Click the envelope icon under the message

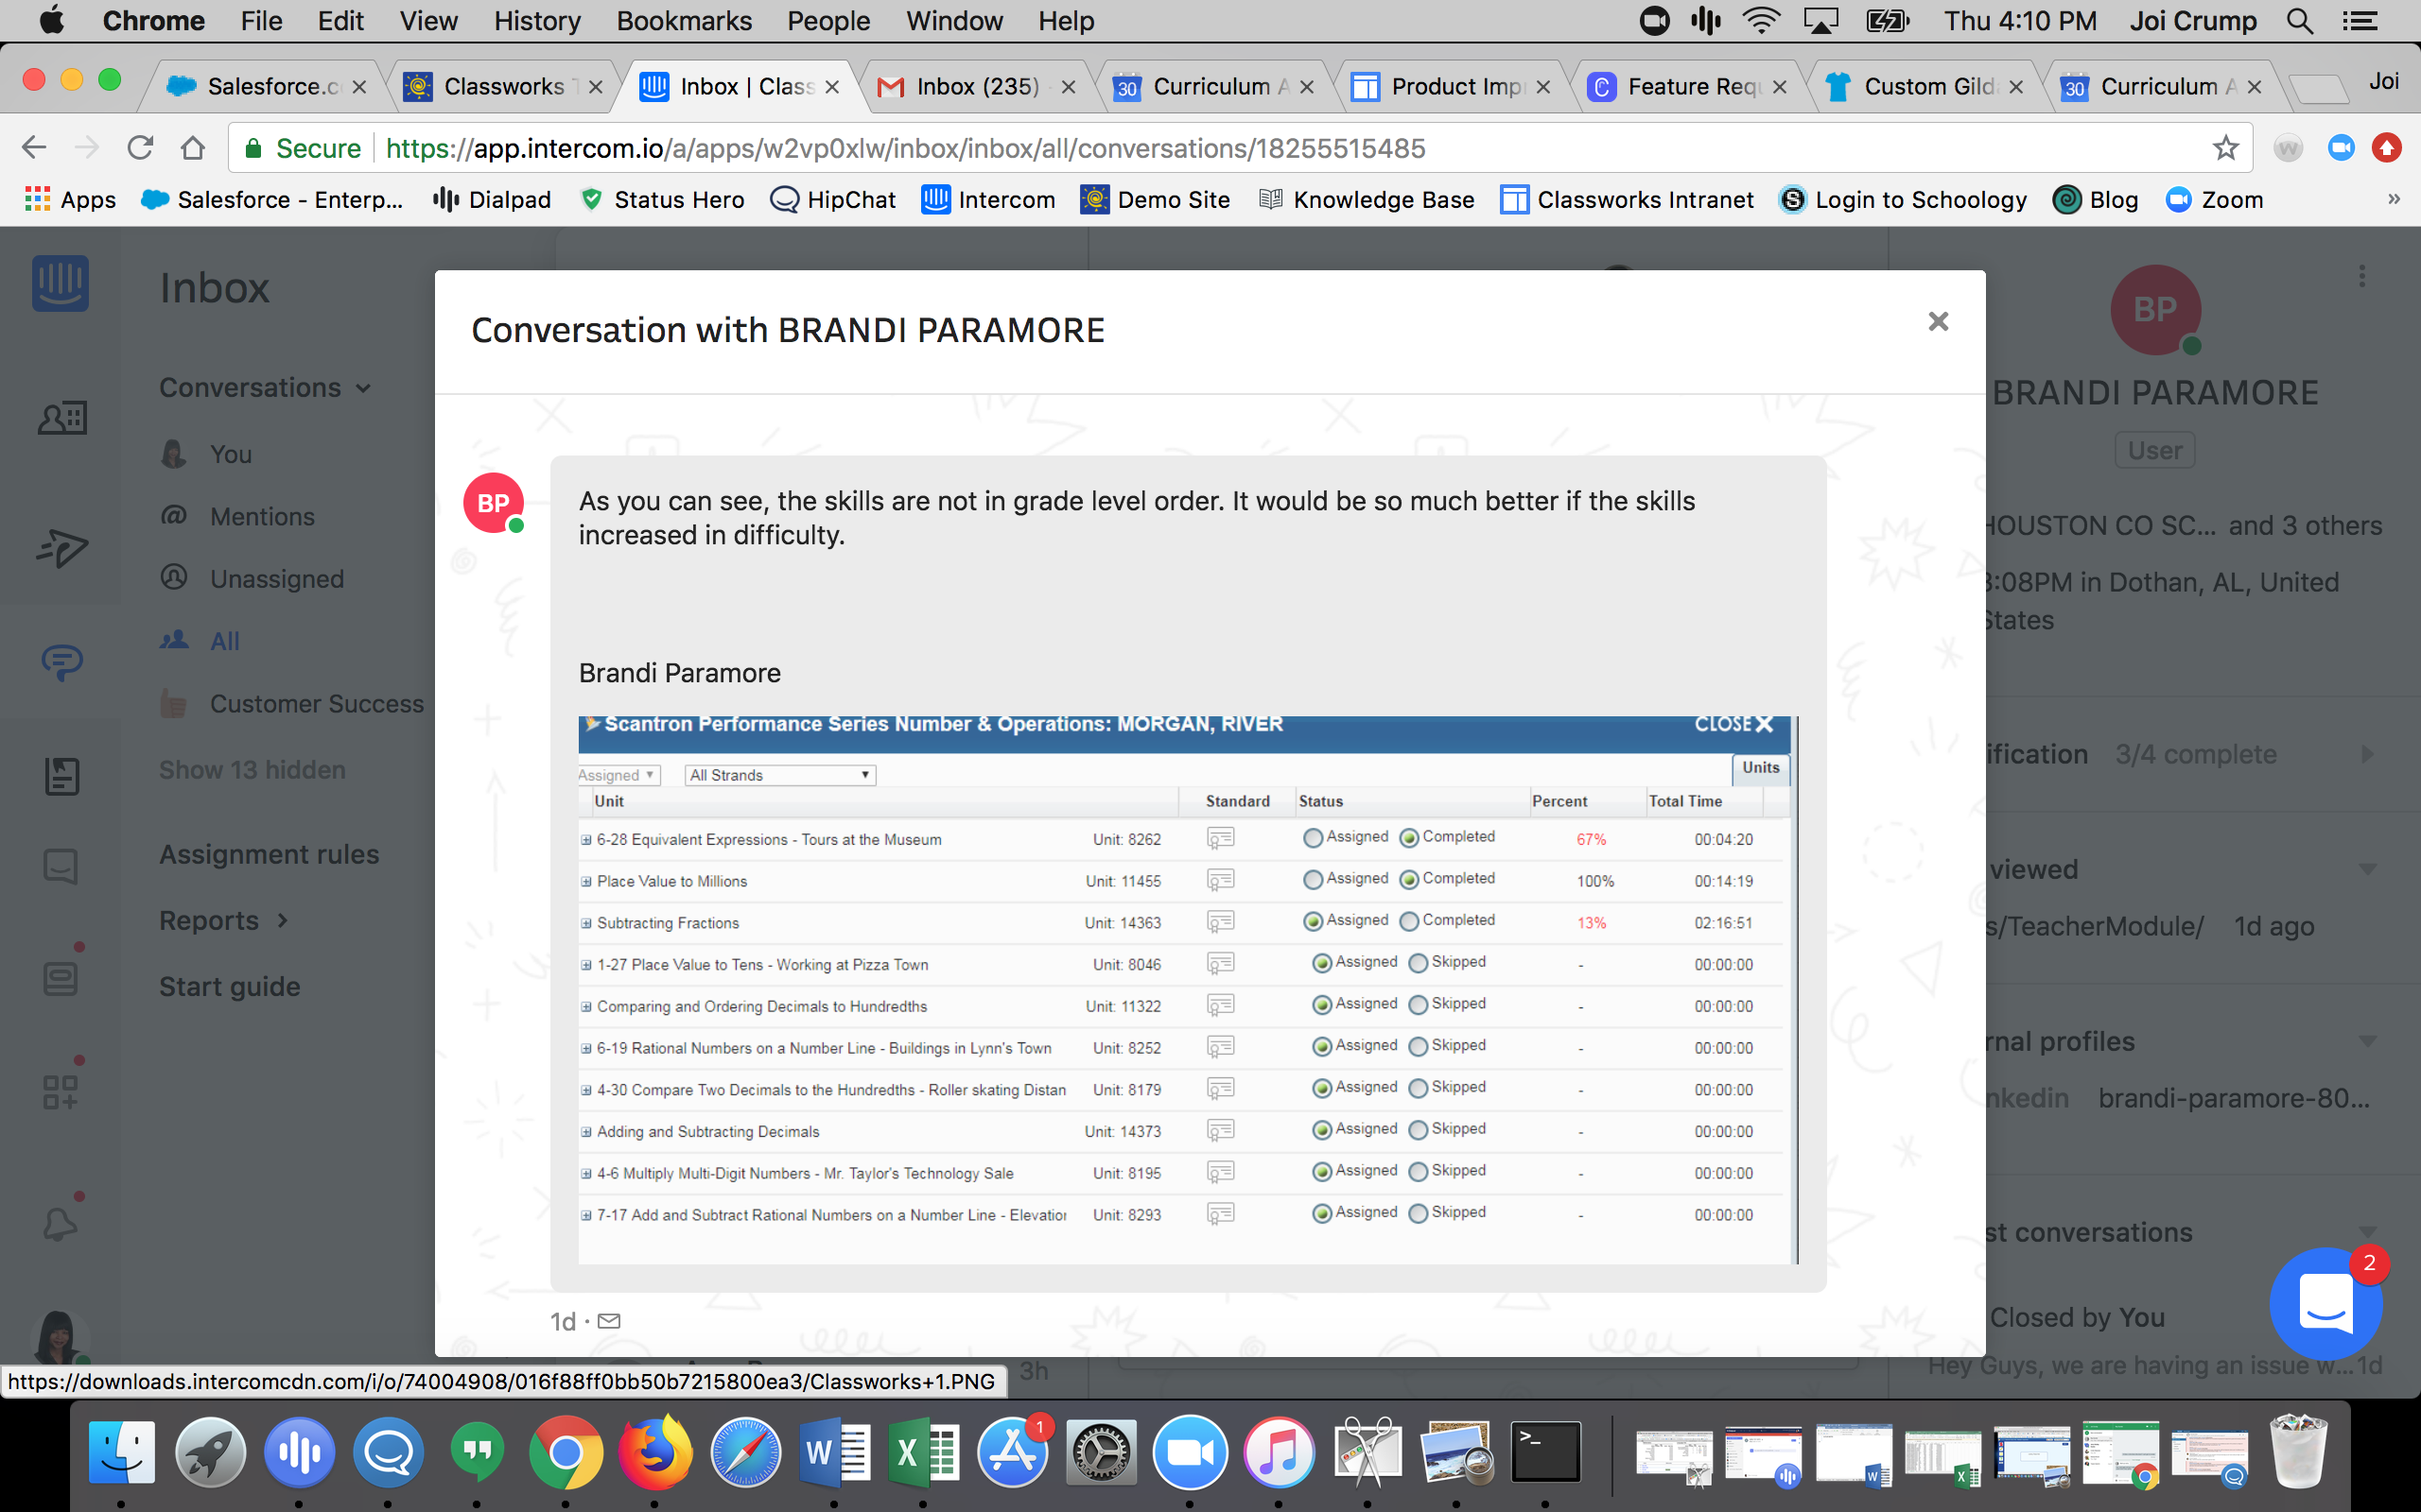[608, 1321]
